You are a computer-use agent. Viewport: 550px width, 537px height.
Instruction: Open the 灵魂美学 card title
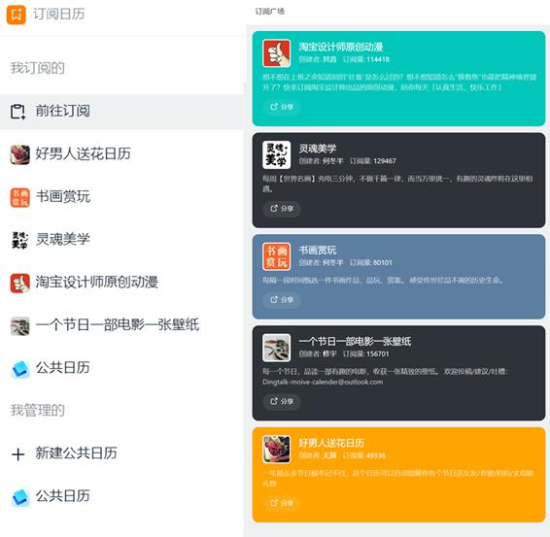tap(318, 149)
